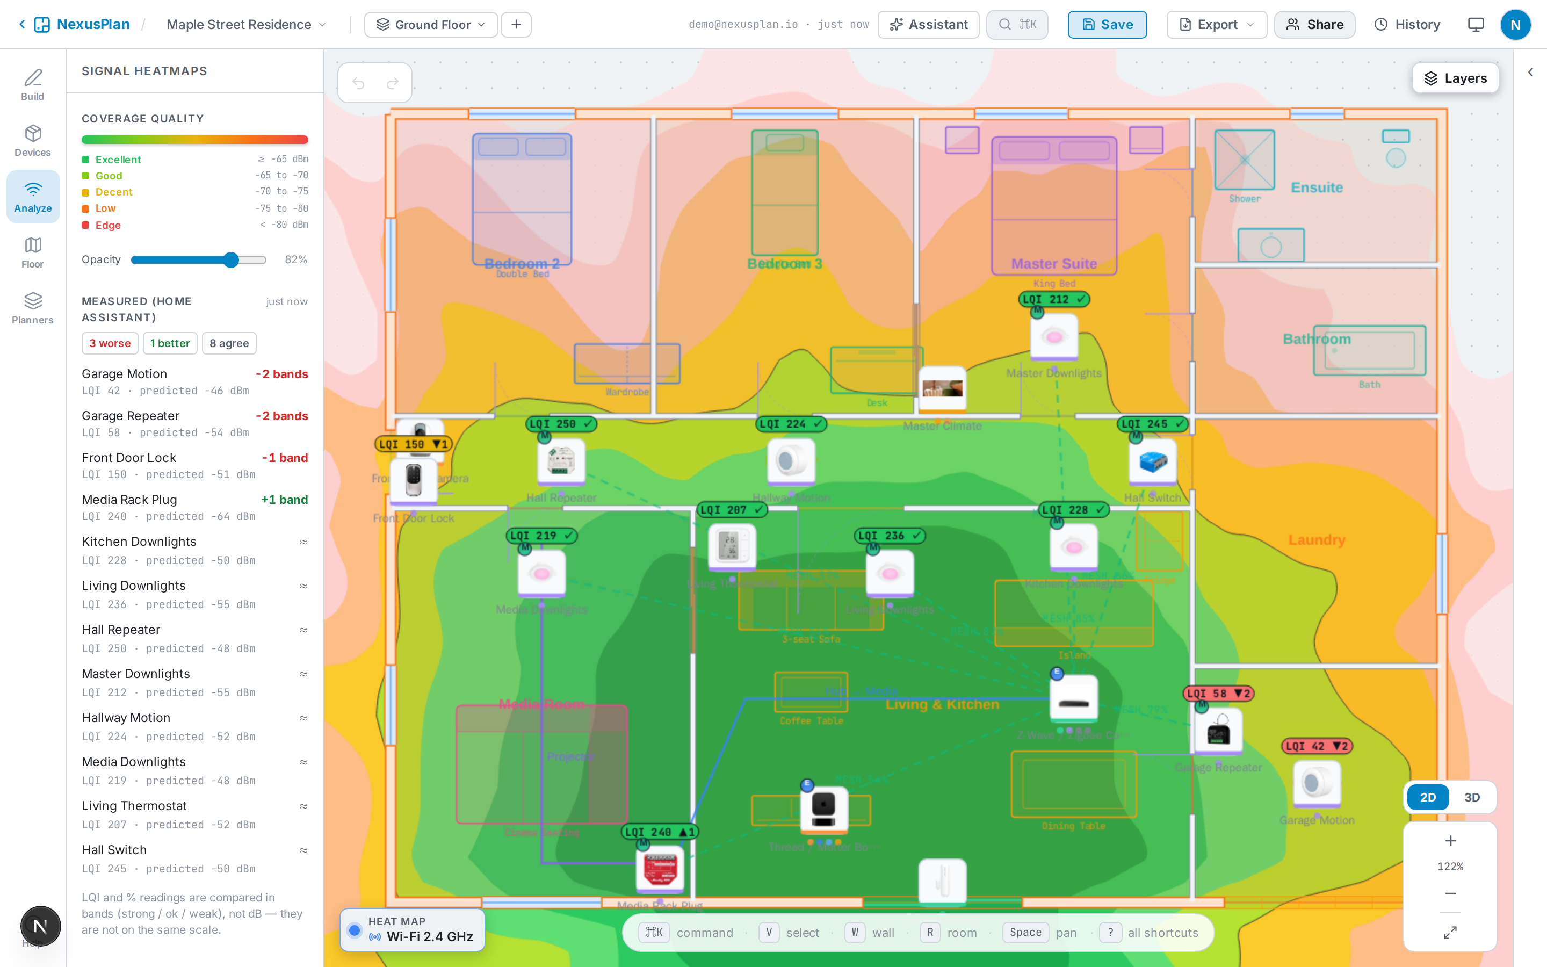The width and height of the screenshot is (1547, 967).
Task: Select the Living Thermostat measurement row
Action: tap(195, 815)
